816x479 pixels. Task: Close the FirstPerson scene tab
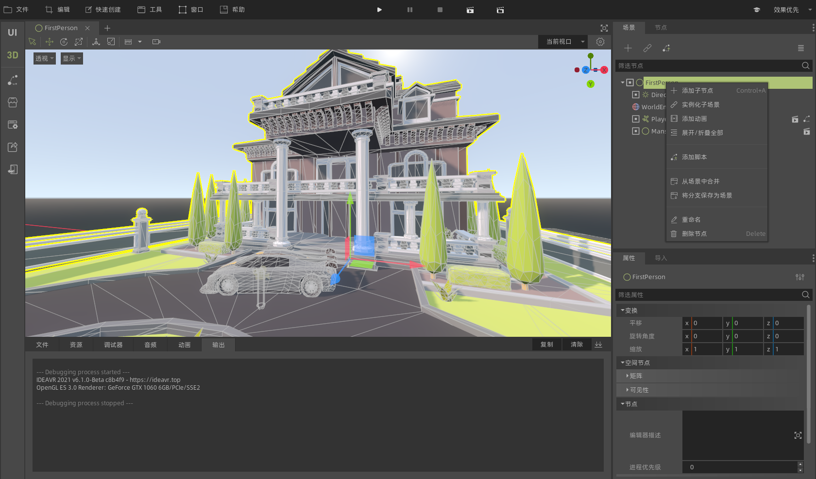coord(87,28)
